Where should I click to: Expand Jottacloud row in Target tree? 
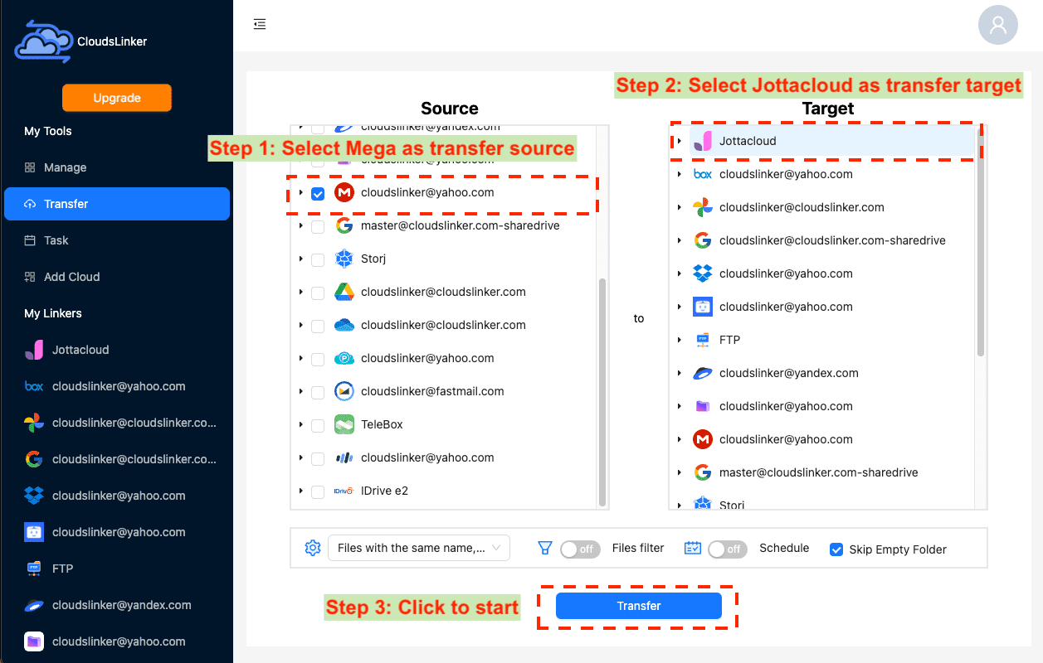[x=679, y=141]
